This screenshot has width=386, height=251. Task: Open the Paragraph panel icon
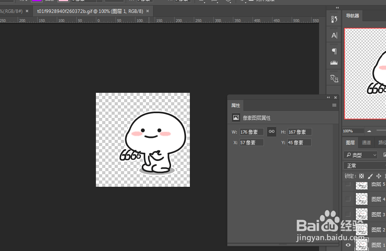coord(334,51)
